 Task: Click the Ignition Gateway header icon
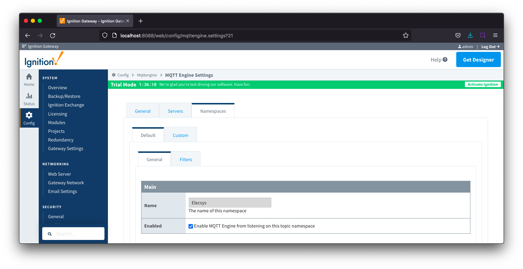[24, 46]
